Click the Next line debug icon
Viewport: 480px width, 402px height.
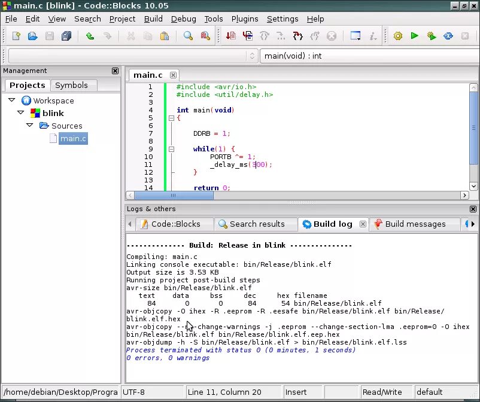coord(264,36)
